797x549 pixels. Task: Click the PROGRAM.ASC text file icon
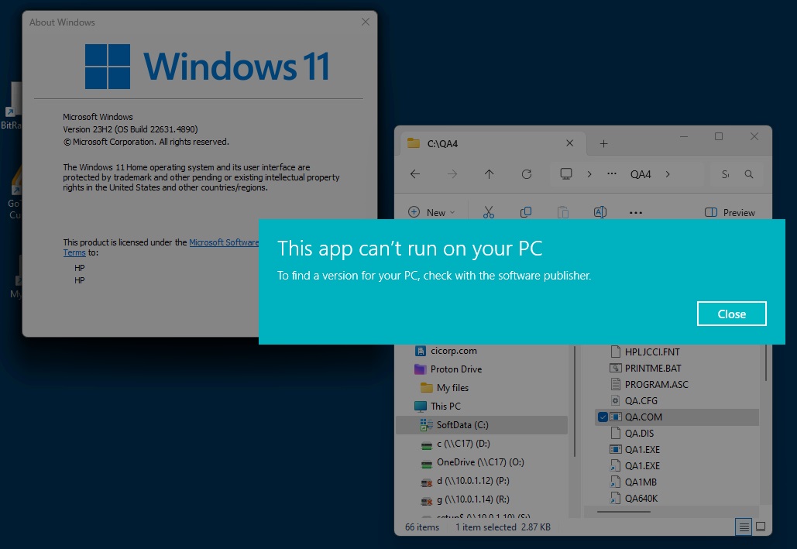616,384
